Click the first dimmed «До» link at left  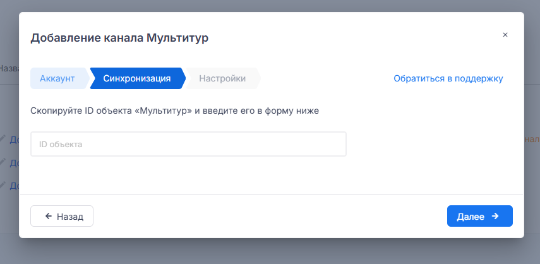pos(14,139)
